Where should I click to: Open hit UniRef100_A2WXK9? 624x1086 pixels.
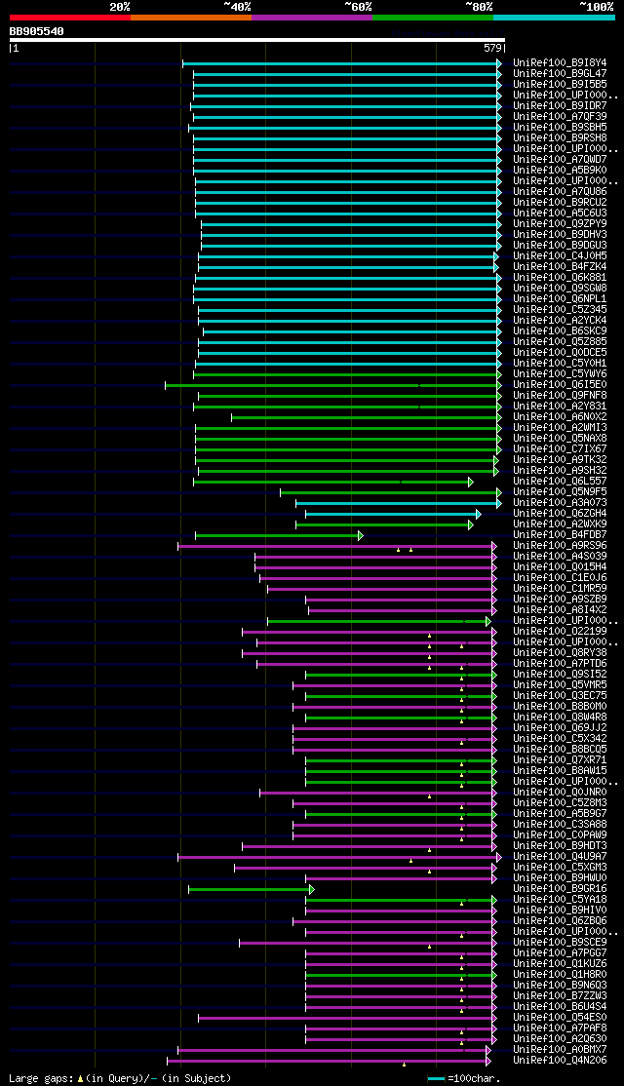point(560,524)
